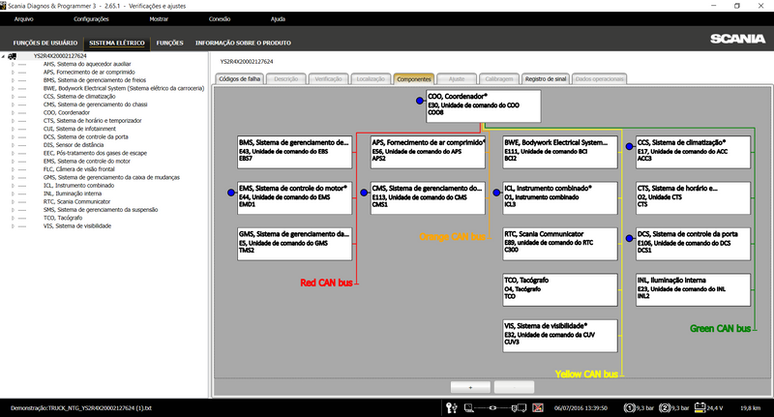Click the circuit 1 pressure gauge icon
Viewport: 774px width, 417px height.
point(630,407)
